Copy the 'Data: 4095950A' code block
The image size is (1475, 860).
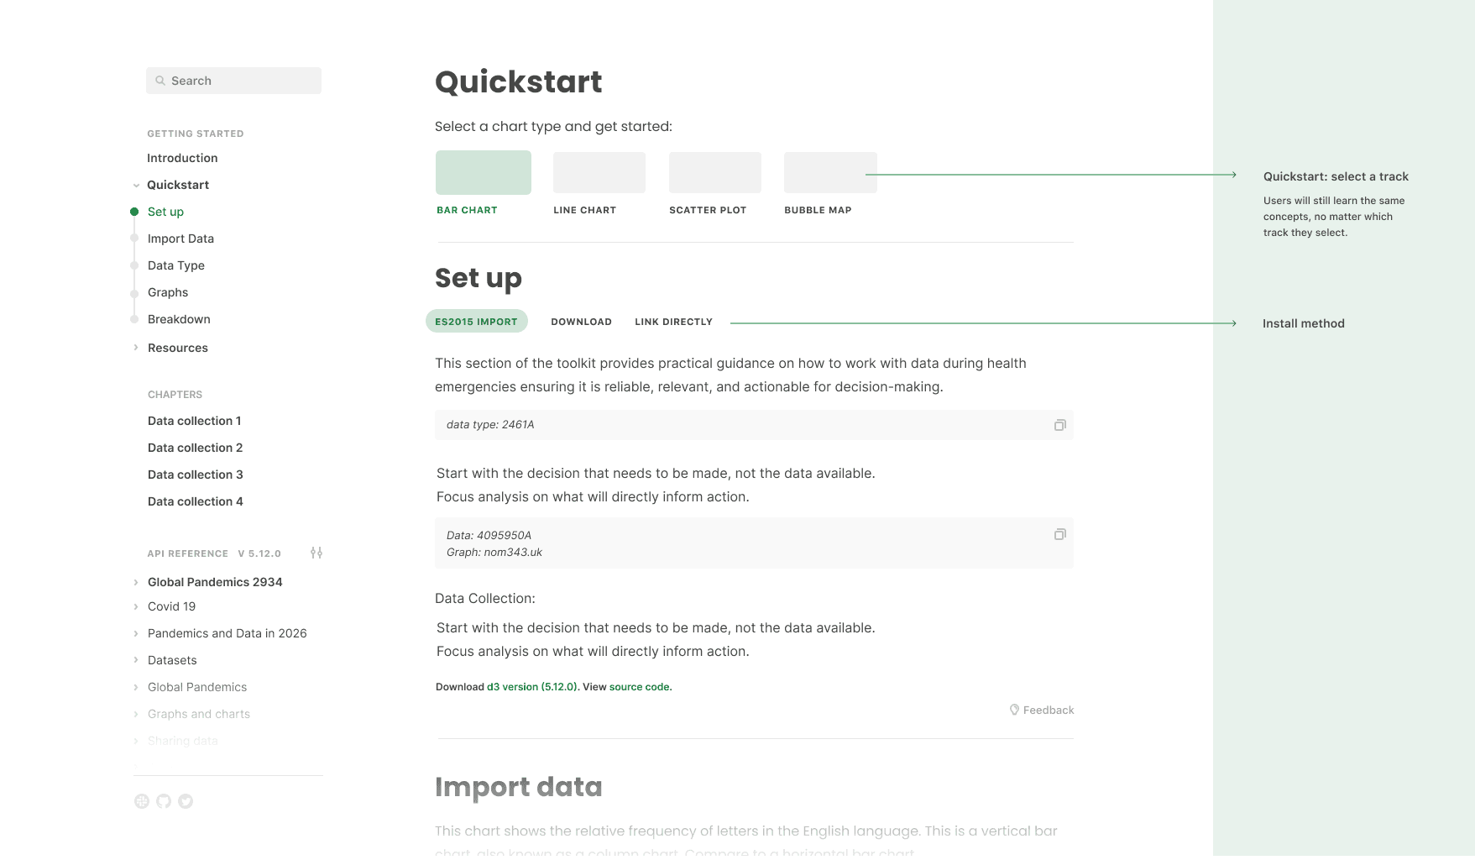[1060, 534]
